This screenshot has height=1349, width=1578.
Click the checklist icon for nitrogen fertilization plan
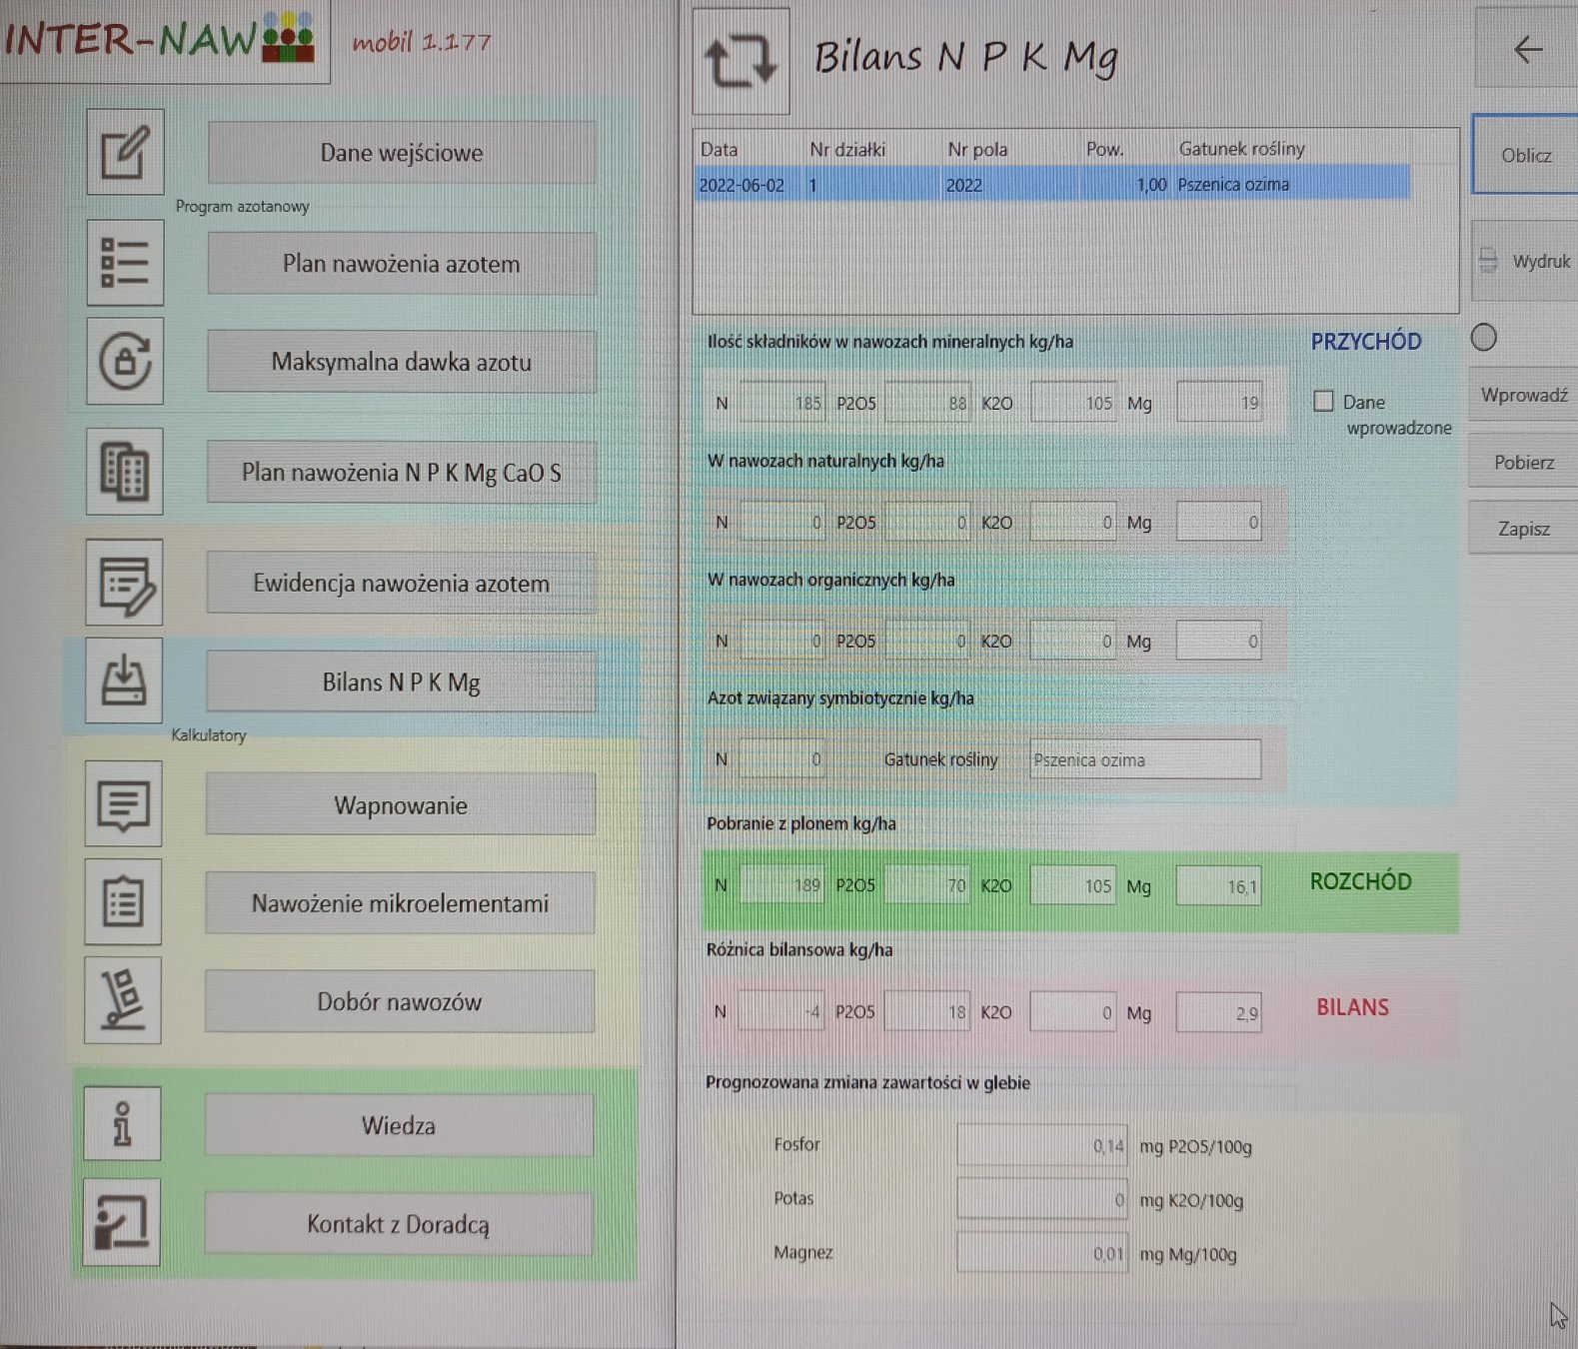(125, 263)
